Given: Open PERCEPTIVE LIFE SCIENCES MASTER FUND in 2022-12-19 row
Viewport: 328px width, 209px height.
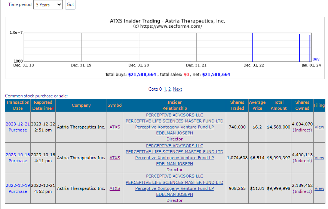Looking at the screenshot, I should point(174,183).
